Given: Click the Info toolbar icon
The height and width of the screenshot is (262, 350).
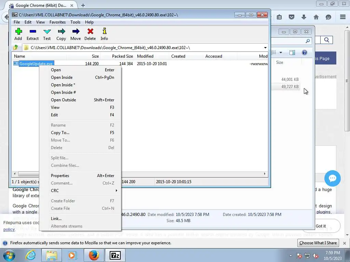Looking at the screenshot, I should pos(104,31).
